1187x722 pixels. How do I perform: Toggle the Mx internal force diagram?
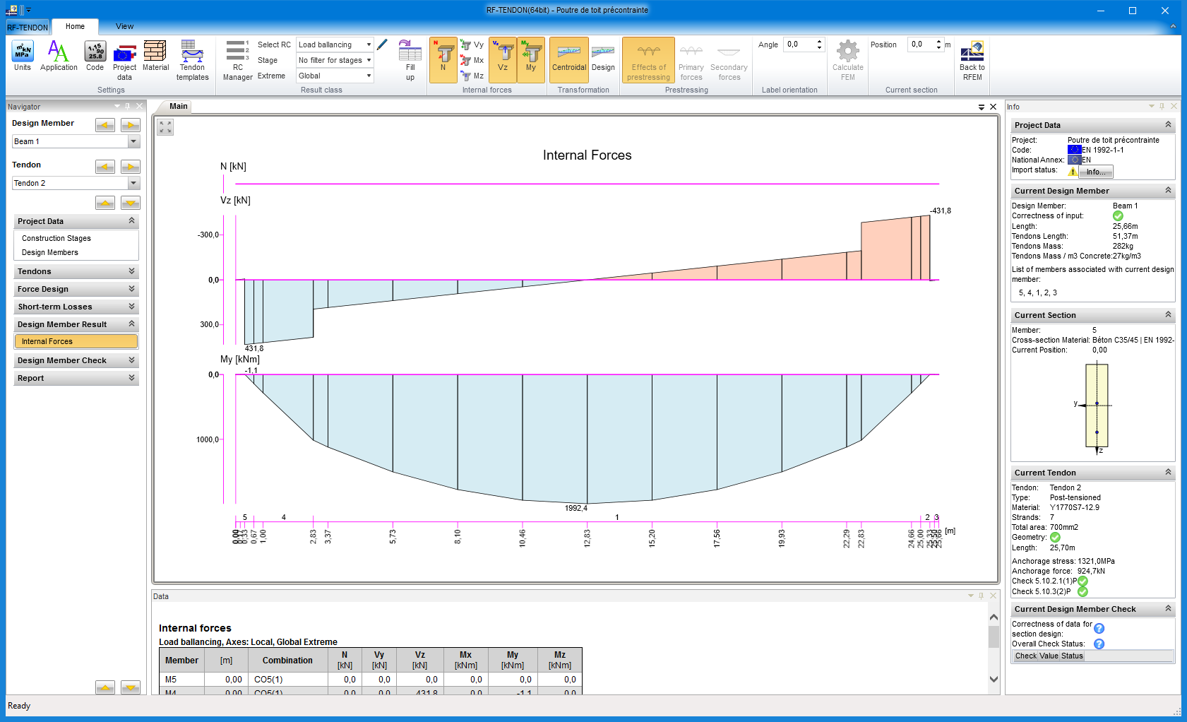point(472,60)
